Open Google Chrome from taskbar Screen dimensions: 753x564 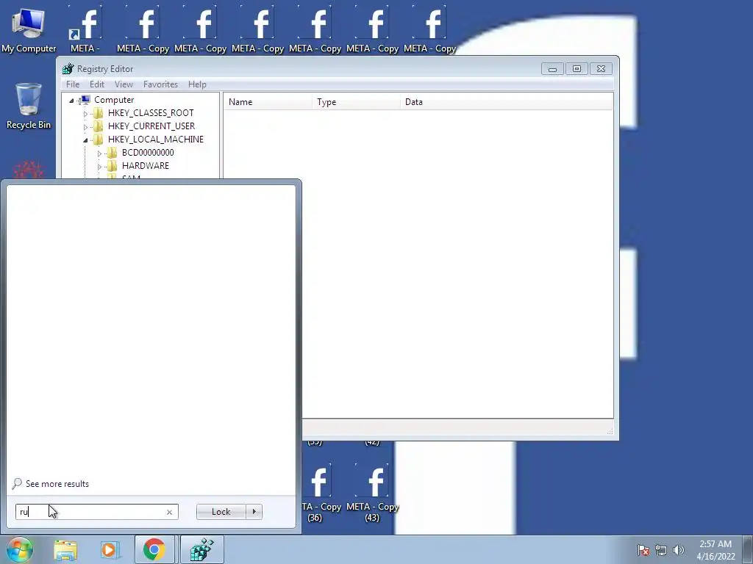point(154,549)
